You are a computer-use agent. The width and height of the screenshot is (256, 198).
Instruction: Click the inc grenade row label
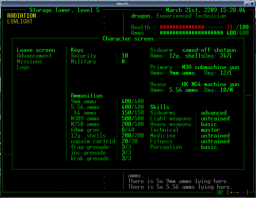pos(88,153)
